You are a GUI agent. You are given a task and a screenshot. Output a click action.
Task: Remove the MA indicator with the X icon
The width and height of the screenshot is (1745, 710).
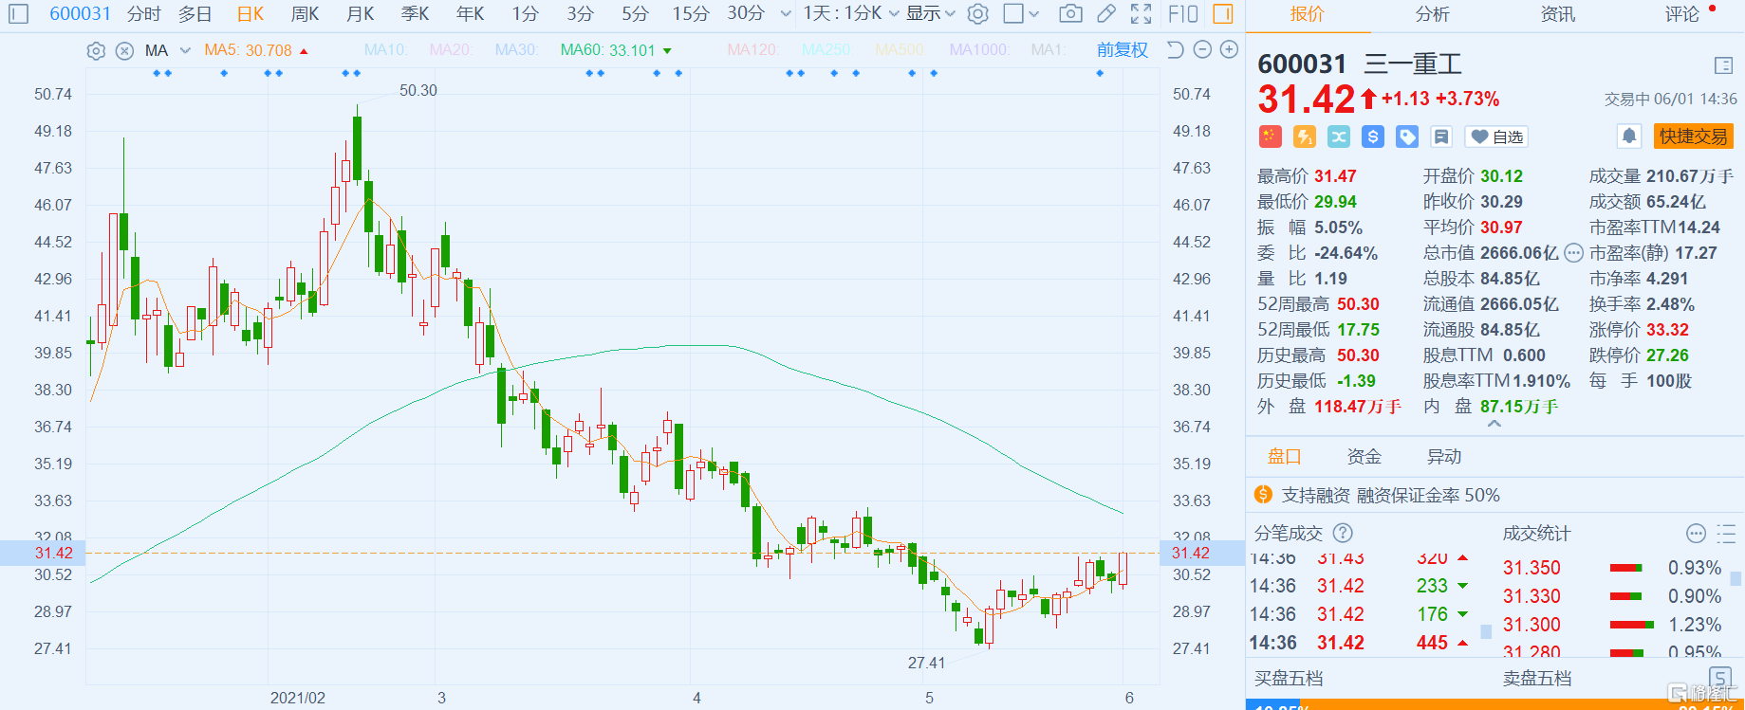pos(124,51)
